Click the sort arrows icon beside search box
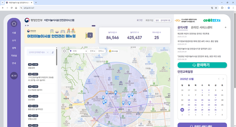Viewport: 236px width, 127px height. pyautogui.click(x=53, y=52)
